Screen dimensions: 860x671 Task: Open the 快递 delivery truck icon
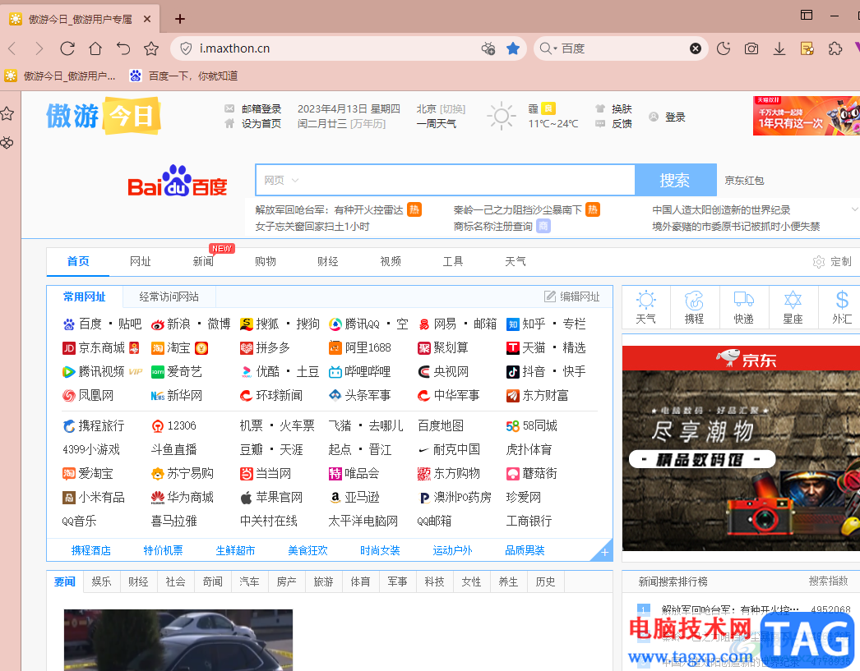coord(744,306)
